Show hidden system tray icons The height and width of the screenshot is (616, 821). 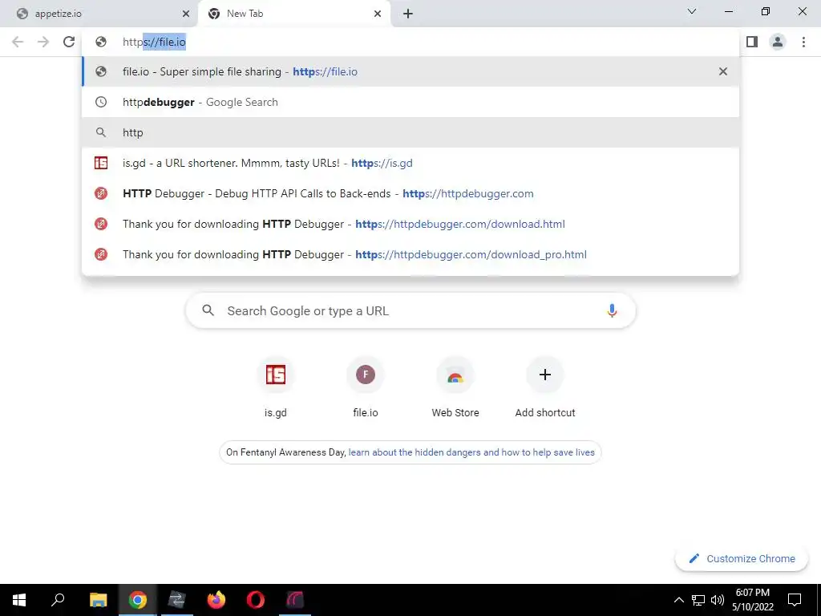678,600
